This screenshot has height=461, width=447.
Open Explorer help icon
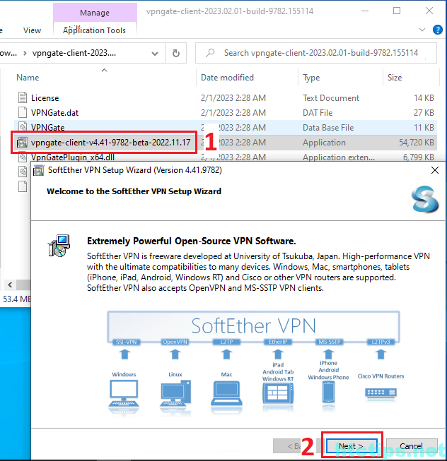[437, 30]
